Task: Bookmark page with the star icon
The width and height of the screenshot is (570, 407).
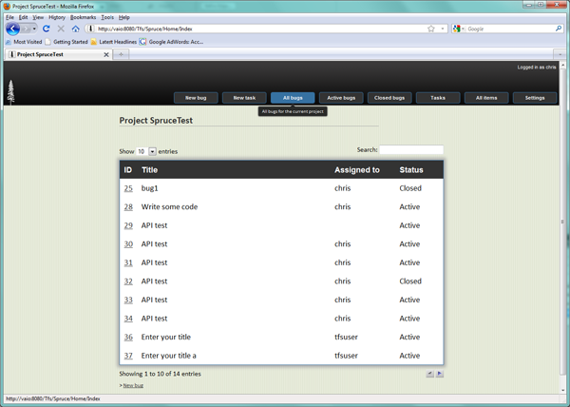Action: click(x=431, y=29)
